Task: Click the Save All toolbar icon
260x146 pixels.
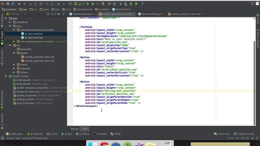Action: [8, 4]
